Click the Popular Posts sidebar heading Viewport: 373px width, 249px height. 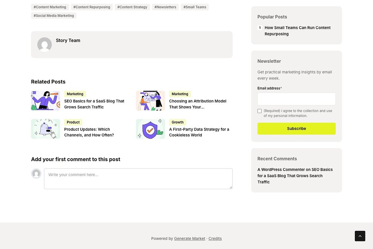click(272, 17)
